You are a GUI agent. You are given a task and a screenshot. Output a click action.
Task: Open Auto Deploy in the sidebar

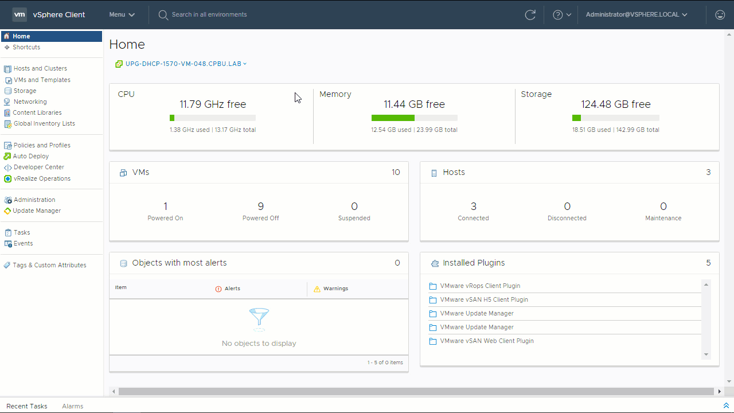tap(30, 157)
